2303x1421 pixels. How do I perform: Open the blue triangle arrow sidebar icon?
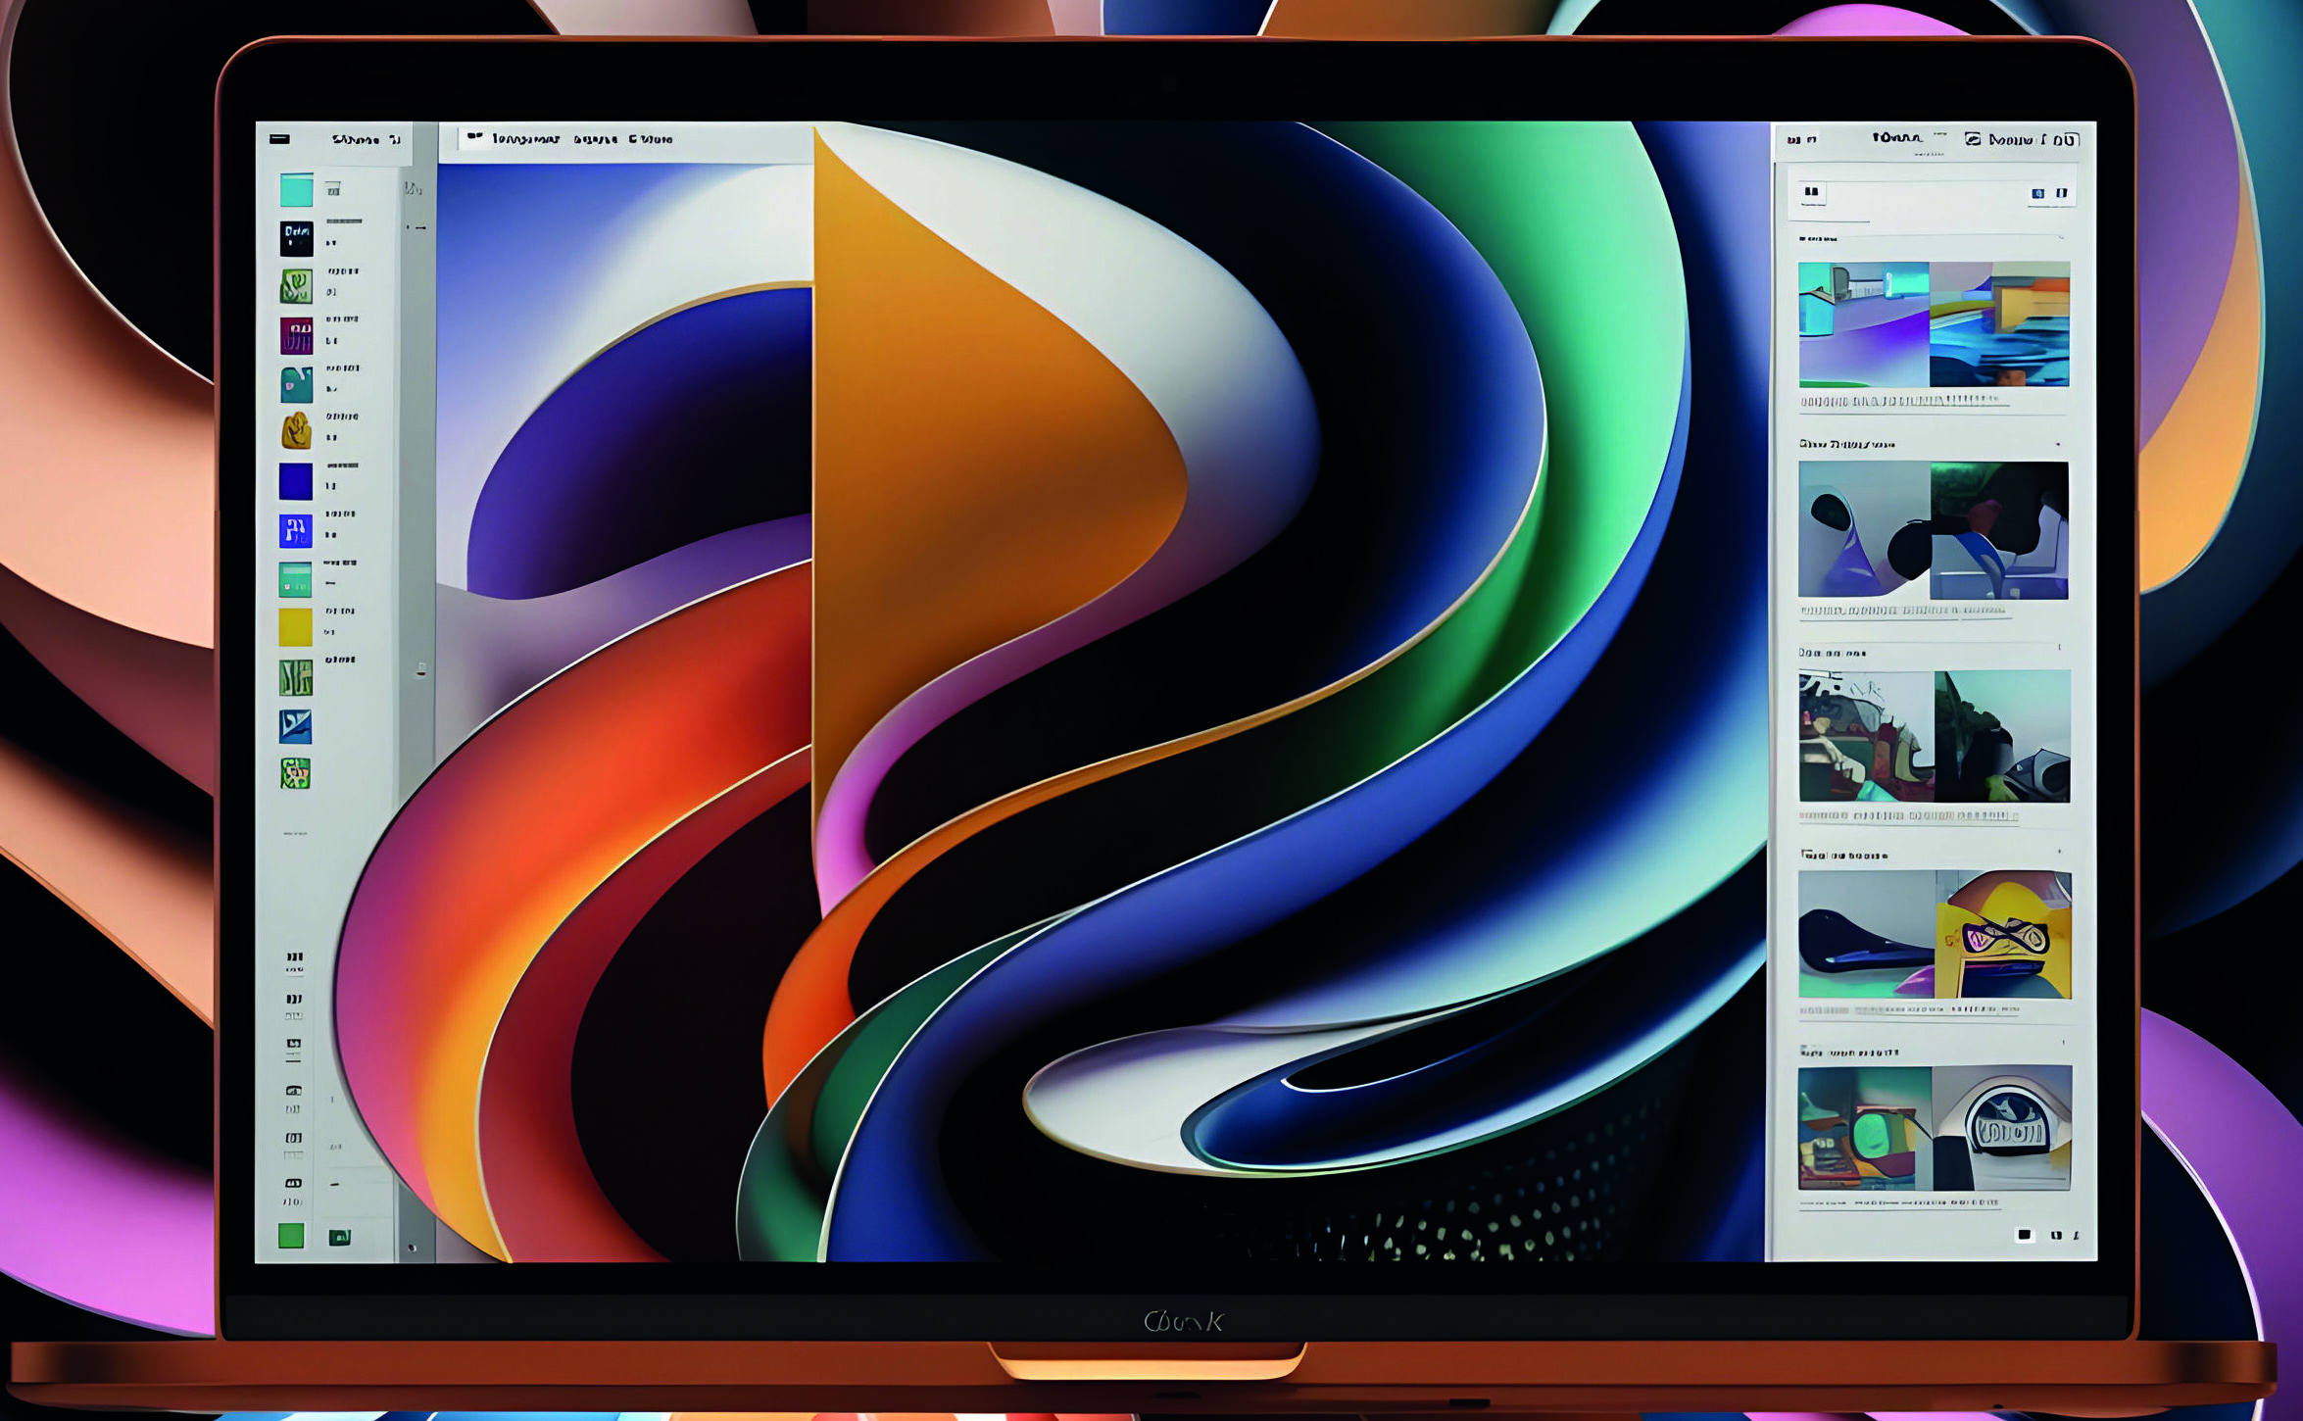[296, 726]
